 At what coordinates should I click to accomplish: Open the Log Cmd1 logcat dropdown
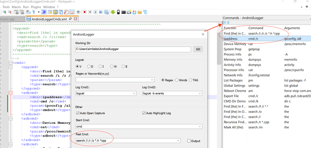(x=134, y=93)
